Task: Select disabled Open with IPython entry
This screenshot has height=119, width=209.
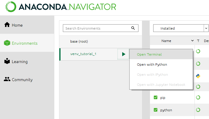Action: point(161,75)
